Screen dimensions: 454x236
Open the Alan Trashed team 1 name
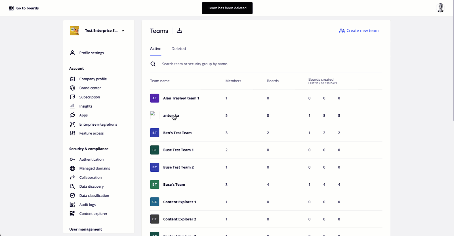pyautogui.click(x=181, y=98)
